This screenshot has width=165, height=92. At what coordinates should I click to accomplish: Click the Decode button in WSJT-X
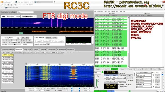(131, 69)
